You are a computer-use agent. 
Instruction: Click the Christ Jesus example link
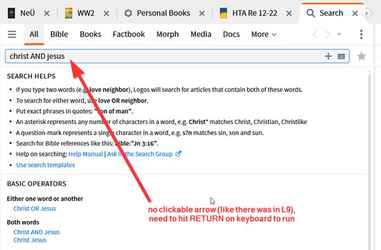pos(30,240)
